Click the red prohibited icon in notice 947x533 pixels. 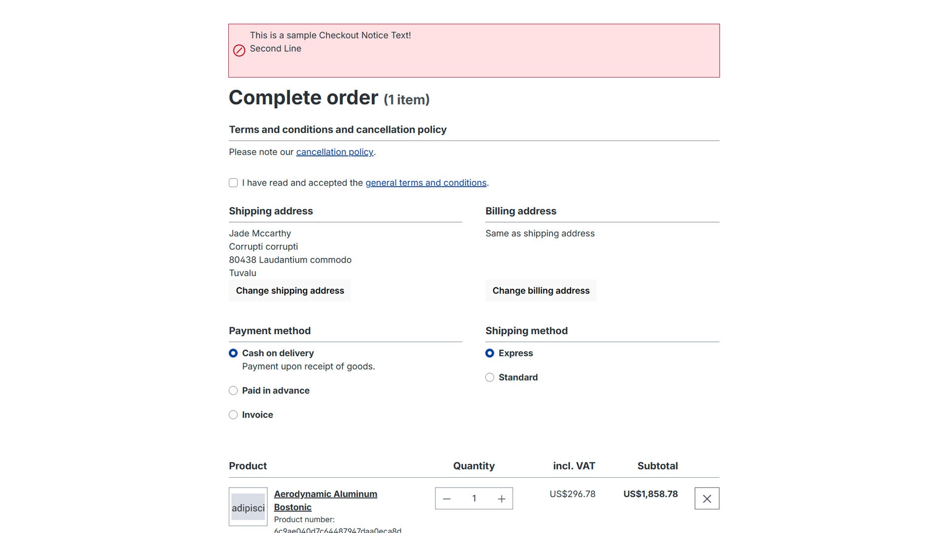tap(239, 50)
